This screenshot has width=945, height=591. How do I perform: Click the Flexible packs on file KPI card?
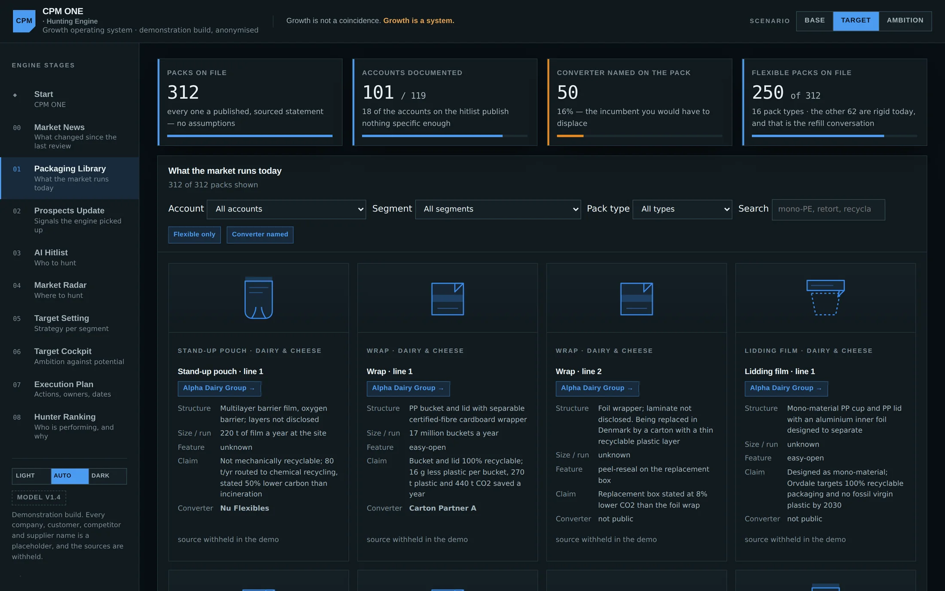[x=834, y=102]
